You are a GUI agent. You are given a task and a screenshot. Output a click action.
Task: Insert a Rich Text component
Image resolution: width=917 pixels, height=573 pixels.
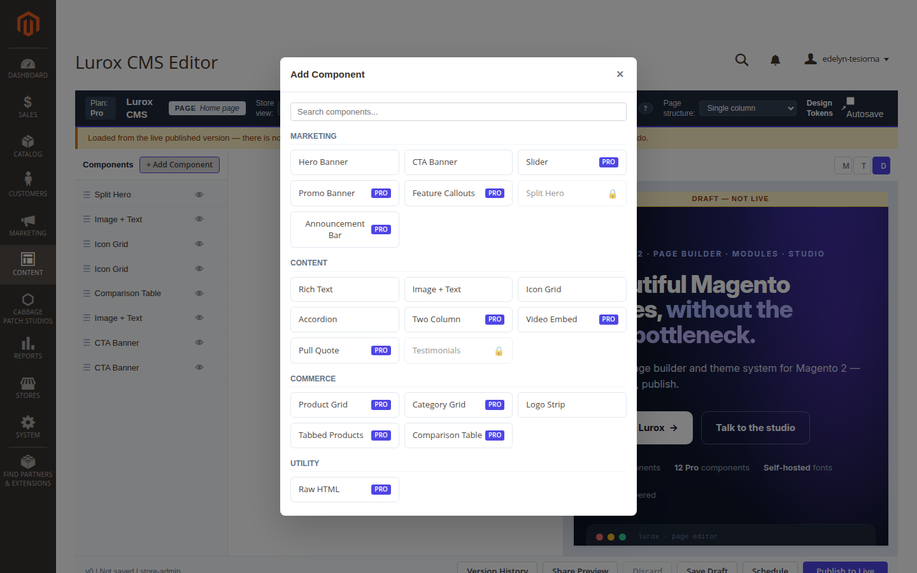coord(345,290)
